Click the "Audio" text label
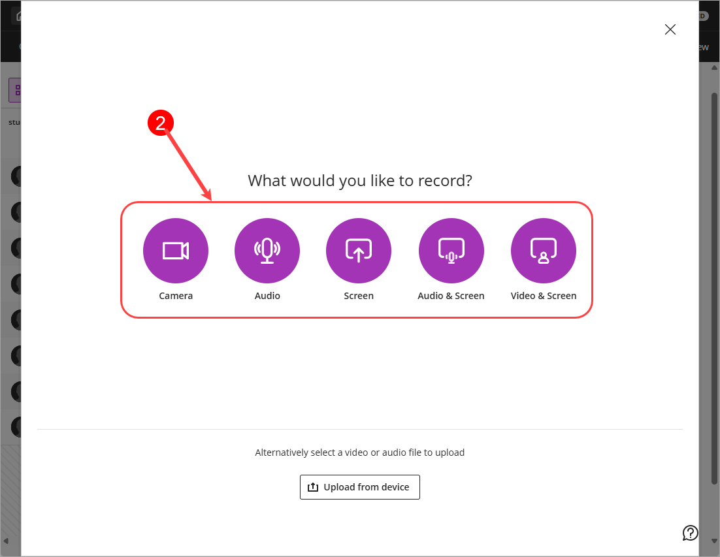The width and height of the screenshot is (720, 557). click(267, 296)
